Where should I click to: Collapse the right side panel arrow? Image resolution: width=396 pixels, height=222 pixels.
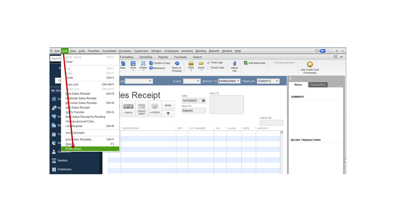(291, 79)
